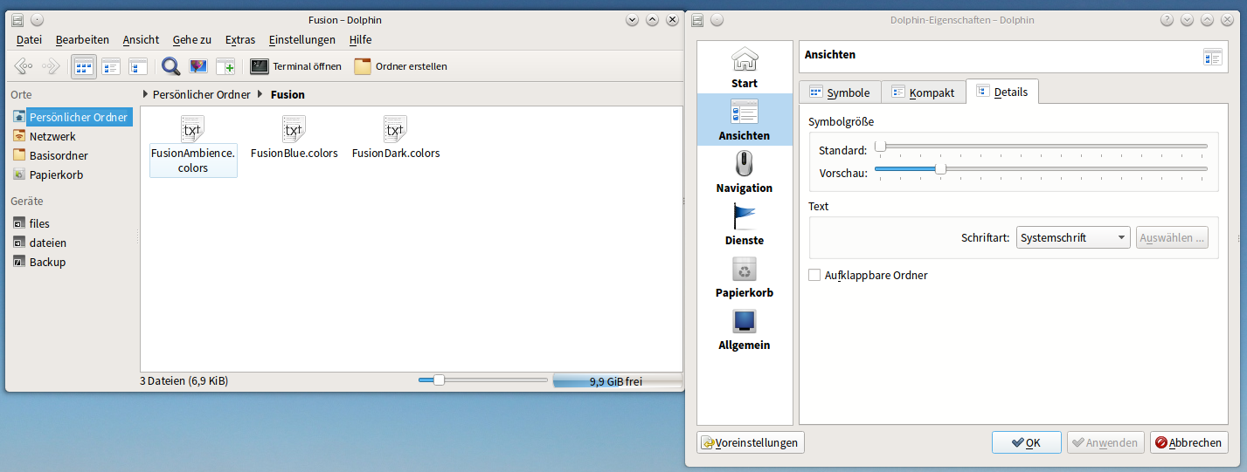Image resolution: width=1247 pixels, height=472 pixels.
Task: Create a folder with Ordner erstellen
Action: pyautogui.click(x=401, y=66)
